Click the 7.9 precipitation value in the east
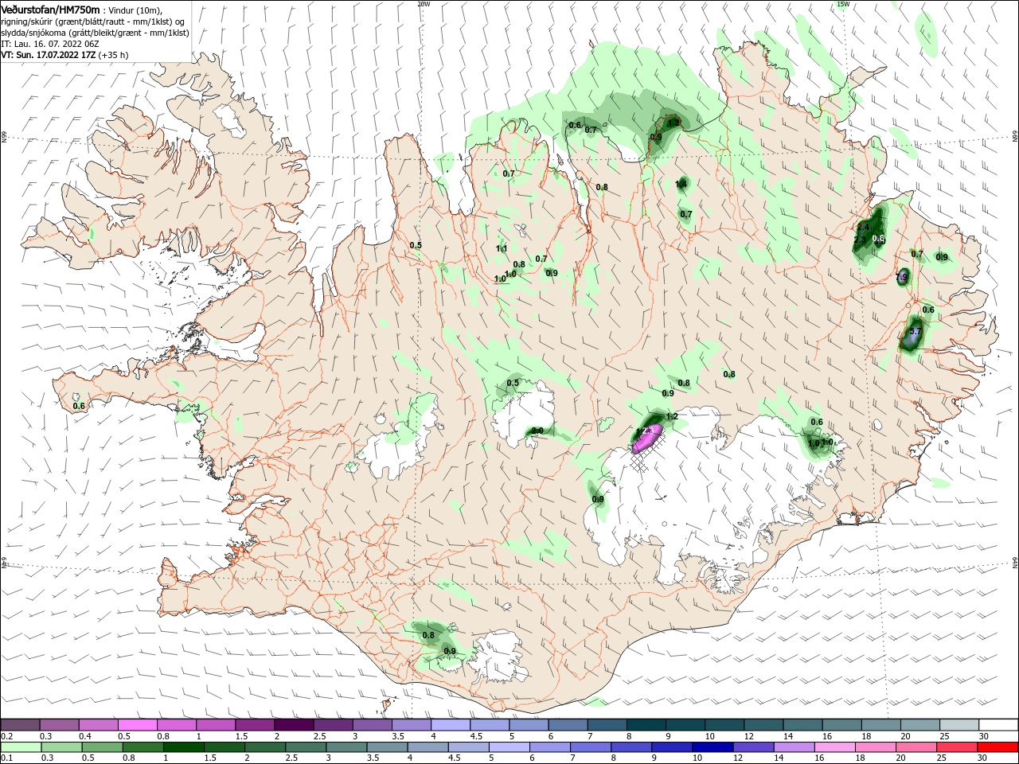Viewport: 1019px width, 764px height. tap(902, 277)
